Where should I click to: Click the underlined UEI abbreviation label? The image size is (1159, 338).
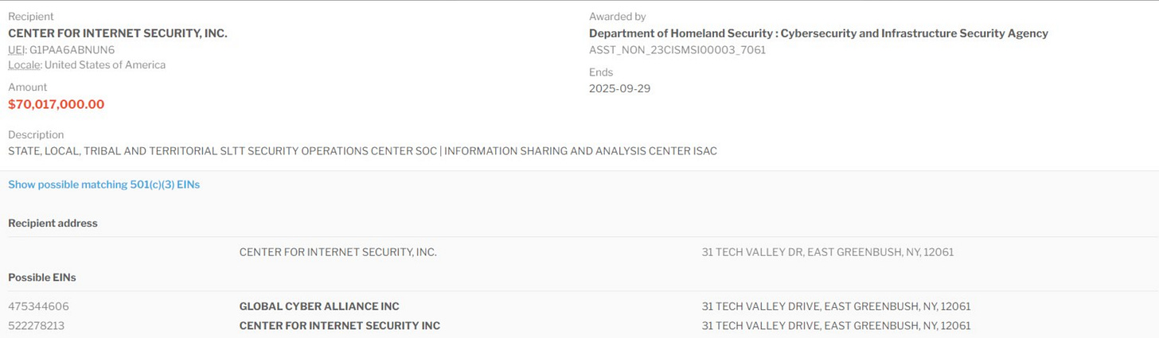click(x=16, y=49)
